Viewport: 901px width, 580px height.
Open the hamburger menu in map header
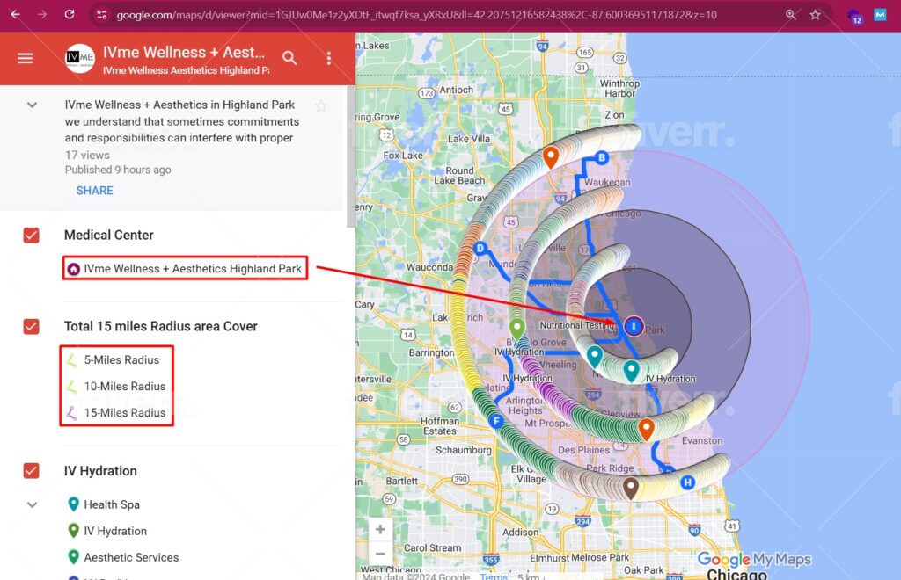[x=26, y=58]
